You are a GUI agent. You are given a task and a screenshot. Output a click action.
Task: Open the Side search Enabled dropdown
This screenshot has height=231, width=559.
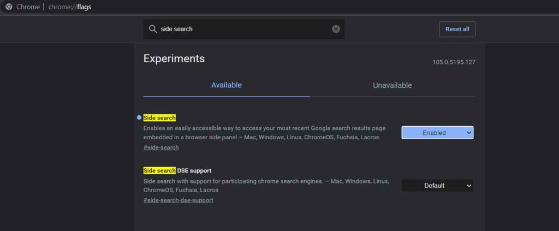437,133
